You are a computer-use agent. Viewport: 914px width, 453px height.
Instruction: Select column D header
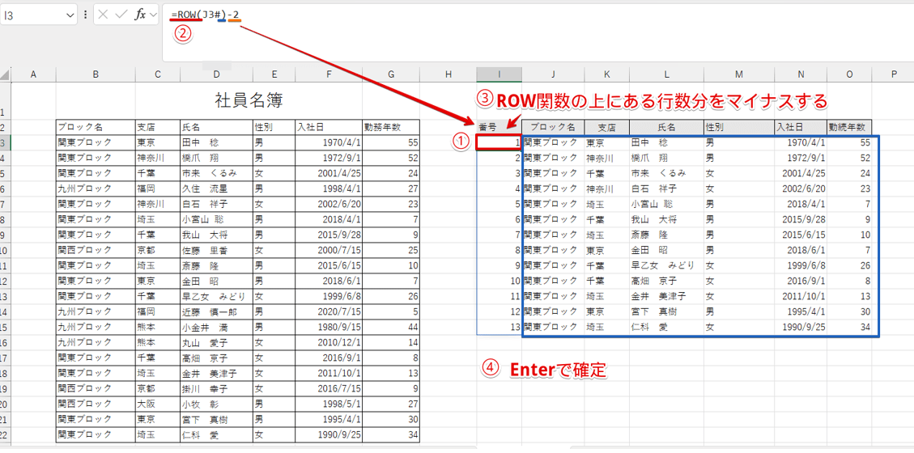216,74
